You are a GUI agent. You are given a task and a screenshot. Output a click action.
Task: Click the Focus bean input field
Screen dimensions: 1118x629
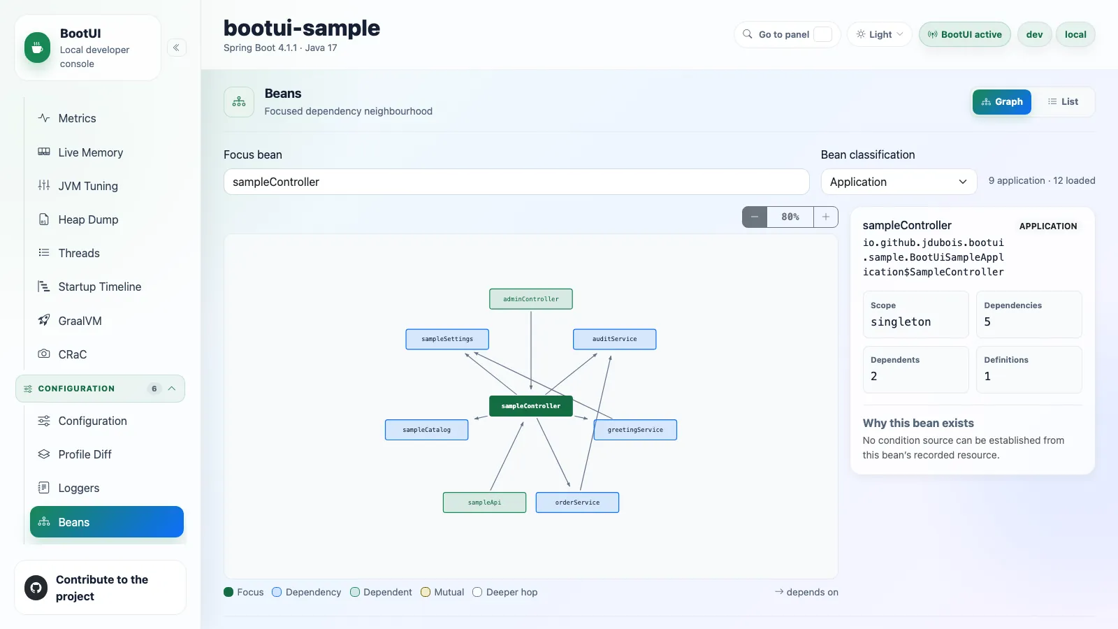pos(516,182)
